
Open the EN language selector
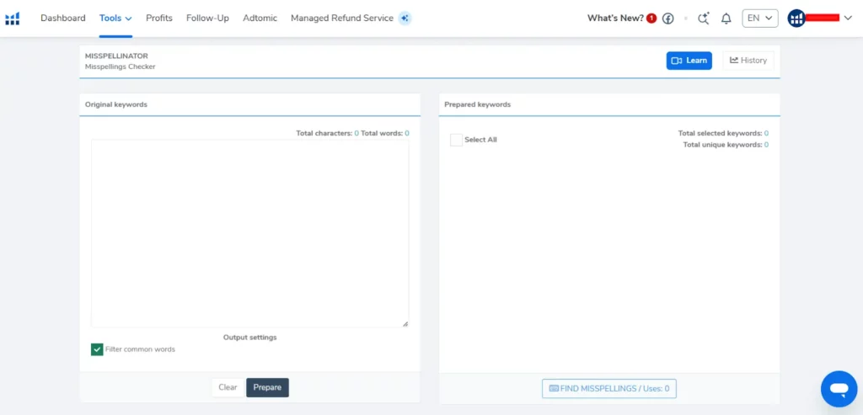[759, 19]
